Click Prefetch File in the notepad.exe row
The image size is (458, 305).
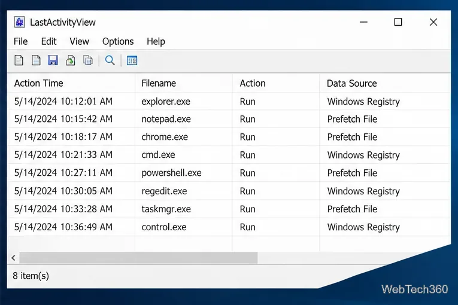coord(352,119)
